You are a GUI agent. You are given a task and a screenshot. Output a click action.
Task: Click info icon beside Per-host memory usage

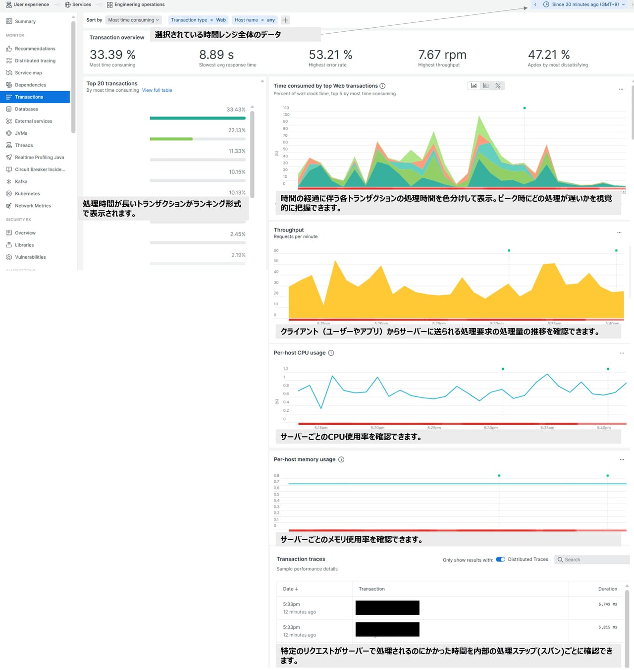coord(341,459)
